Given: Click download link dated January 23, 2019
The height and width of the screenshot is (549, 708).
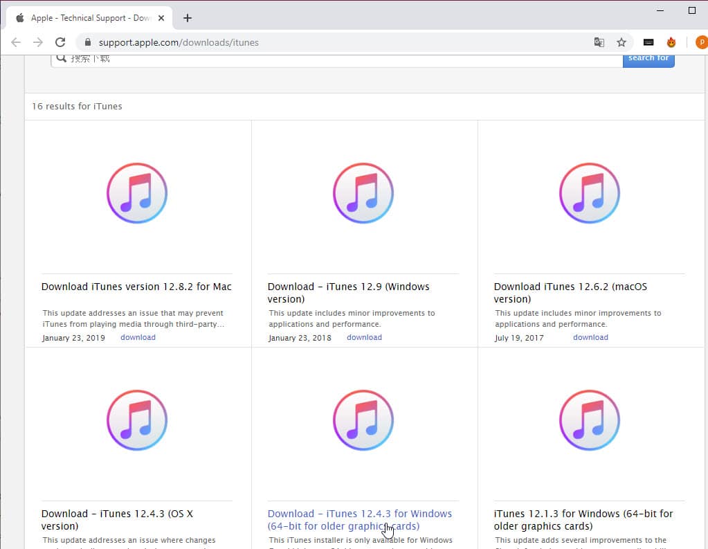Looking at the screenshot, I should (138, 338).
